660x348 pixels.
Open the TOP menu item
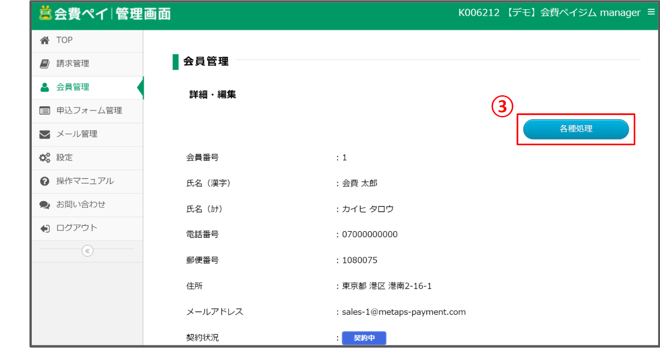tap(64, 40)
